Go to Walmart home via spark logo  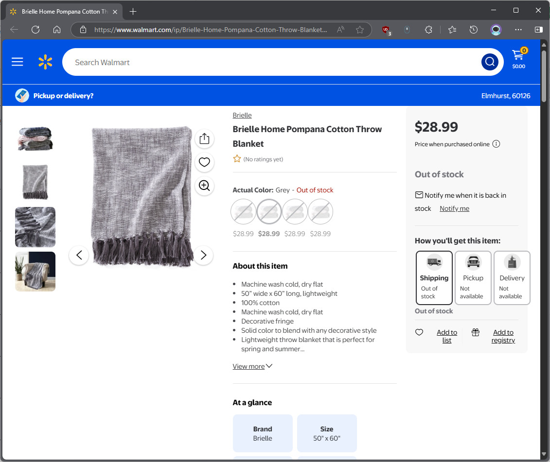(x=45, y=62)
